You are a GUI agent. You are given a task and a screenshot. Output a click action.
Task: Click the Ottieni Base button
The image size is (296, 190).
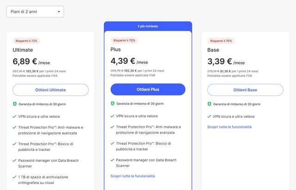coord(245,90)
